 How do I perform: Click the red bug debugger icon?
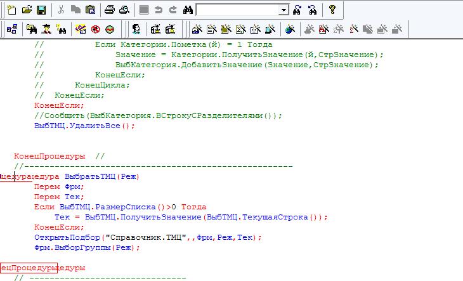pos(96,29)
